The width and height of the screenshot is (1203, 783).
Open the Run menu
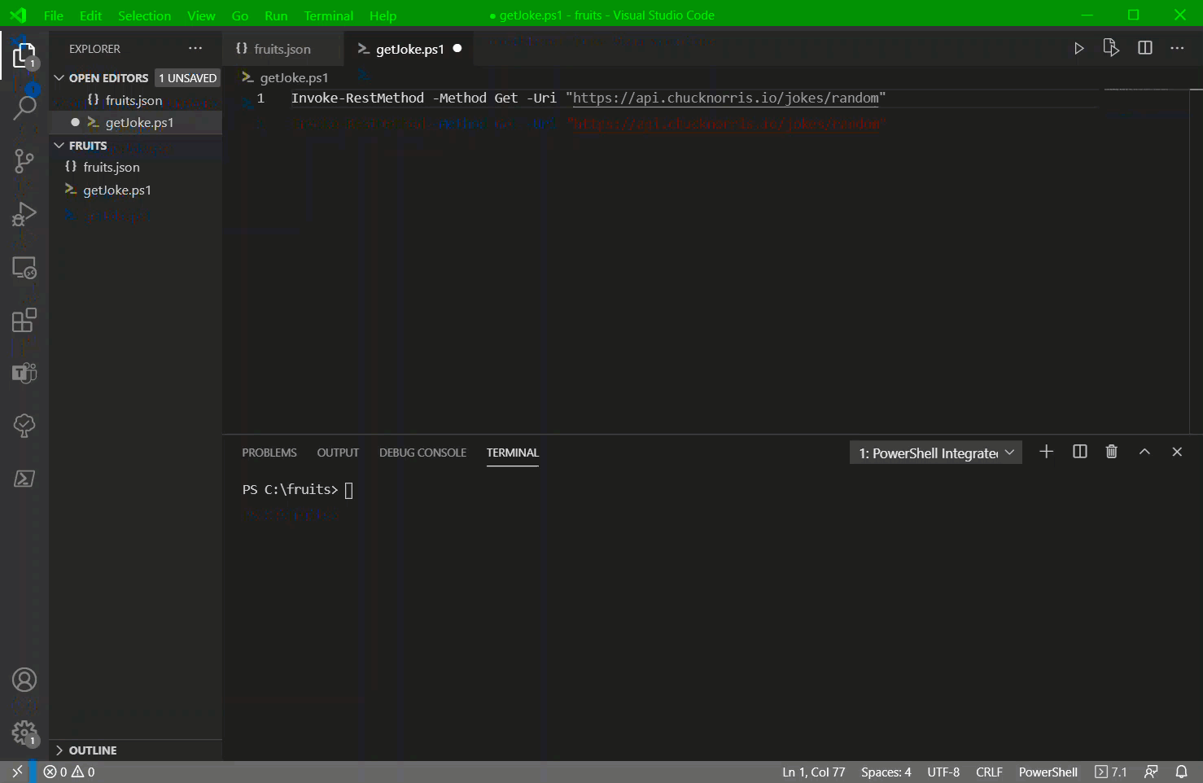pyautogui.click(x=276, y=15)
